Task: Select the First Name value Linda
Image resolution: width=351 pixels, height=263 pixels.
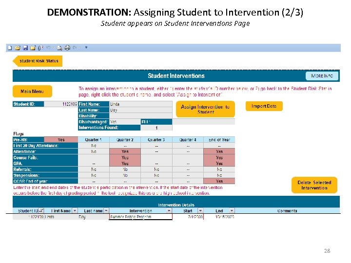Action: [141, 104]
